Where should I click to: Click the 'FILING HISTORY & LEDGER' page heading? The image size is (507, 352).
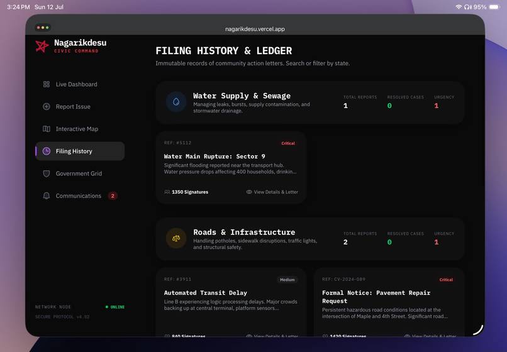pos(224,51)
